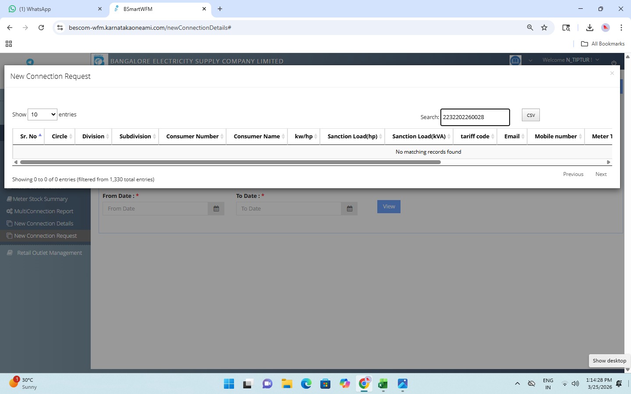Close the WhatsApp browser tab
Viewport: 631px width, 394px height.
coord(100,9)
